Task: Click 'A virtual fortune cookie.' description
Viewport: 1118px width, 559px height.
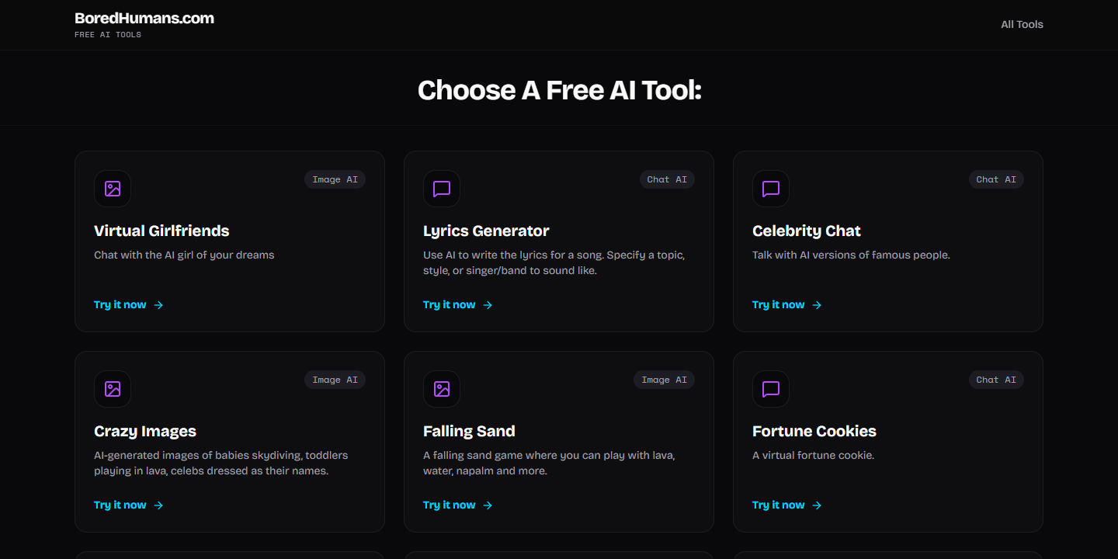Action: (813, 455)
